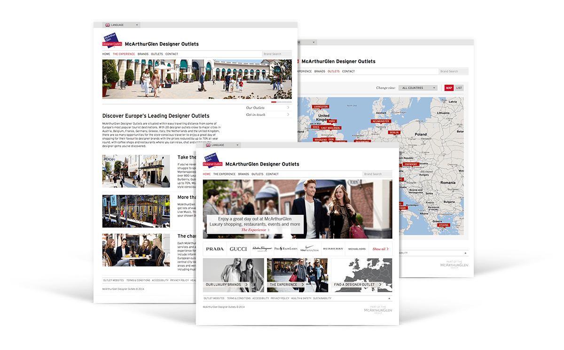This screenshot has height=350, width=564.
Task: Select the Outlets menu item on the Home page
Action: pyautogui.click(x=258, y=174)
